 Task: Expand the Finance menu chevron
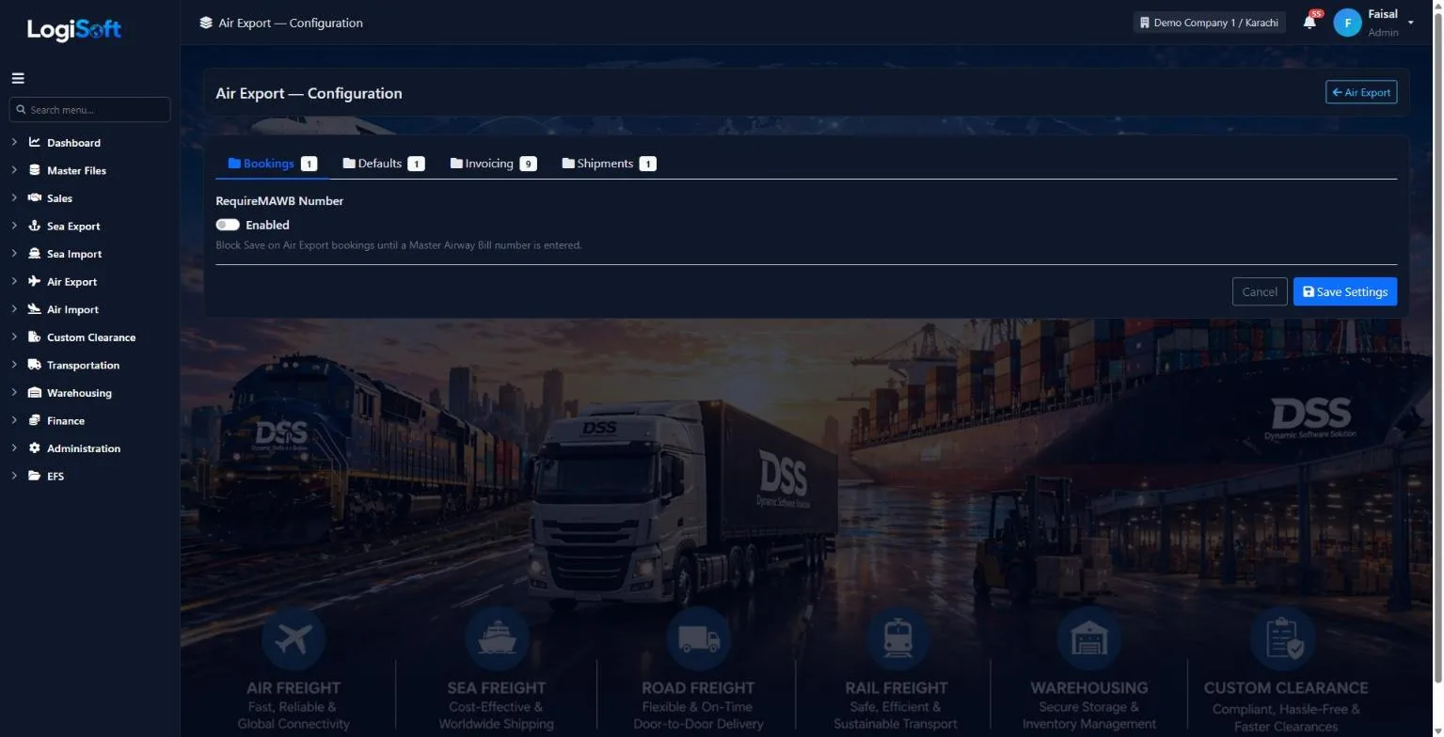(x=14, y=420)
